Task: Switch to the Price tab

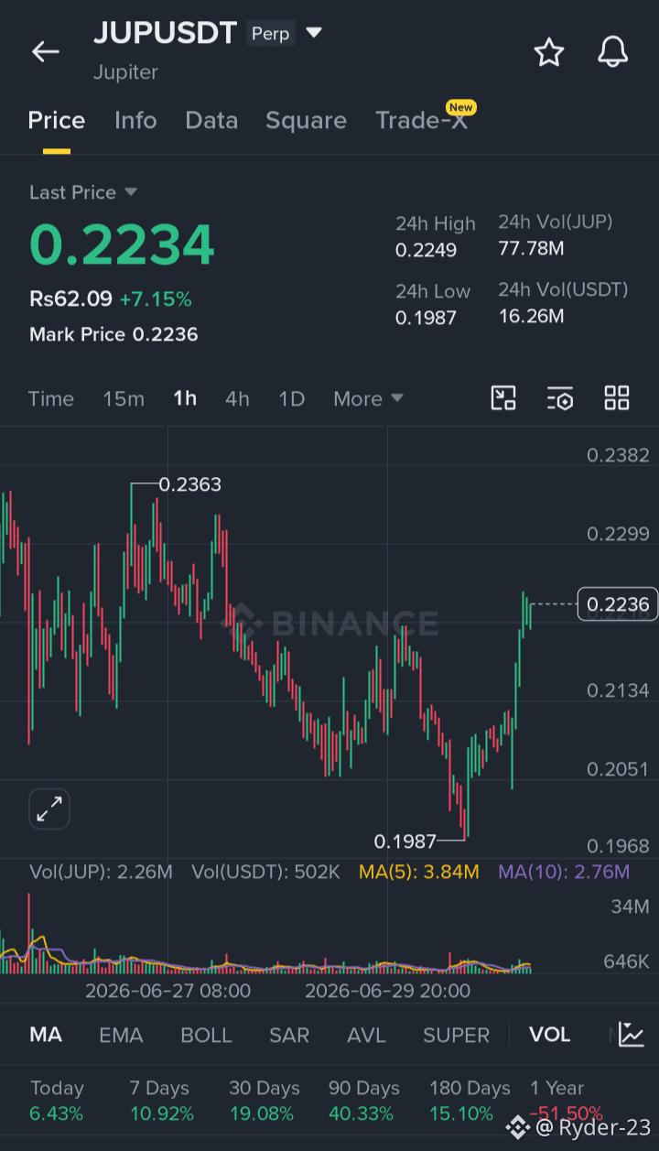Action: 57,121
